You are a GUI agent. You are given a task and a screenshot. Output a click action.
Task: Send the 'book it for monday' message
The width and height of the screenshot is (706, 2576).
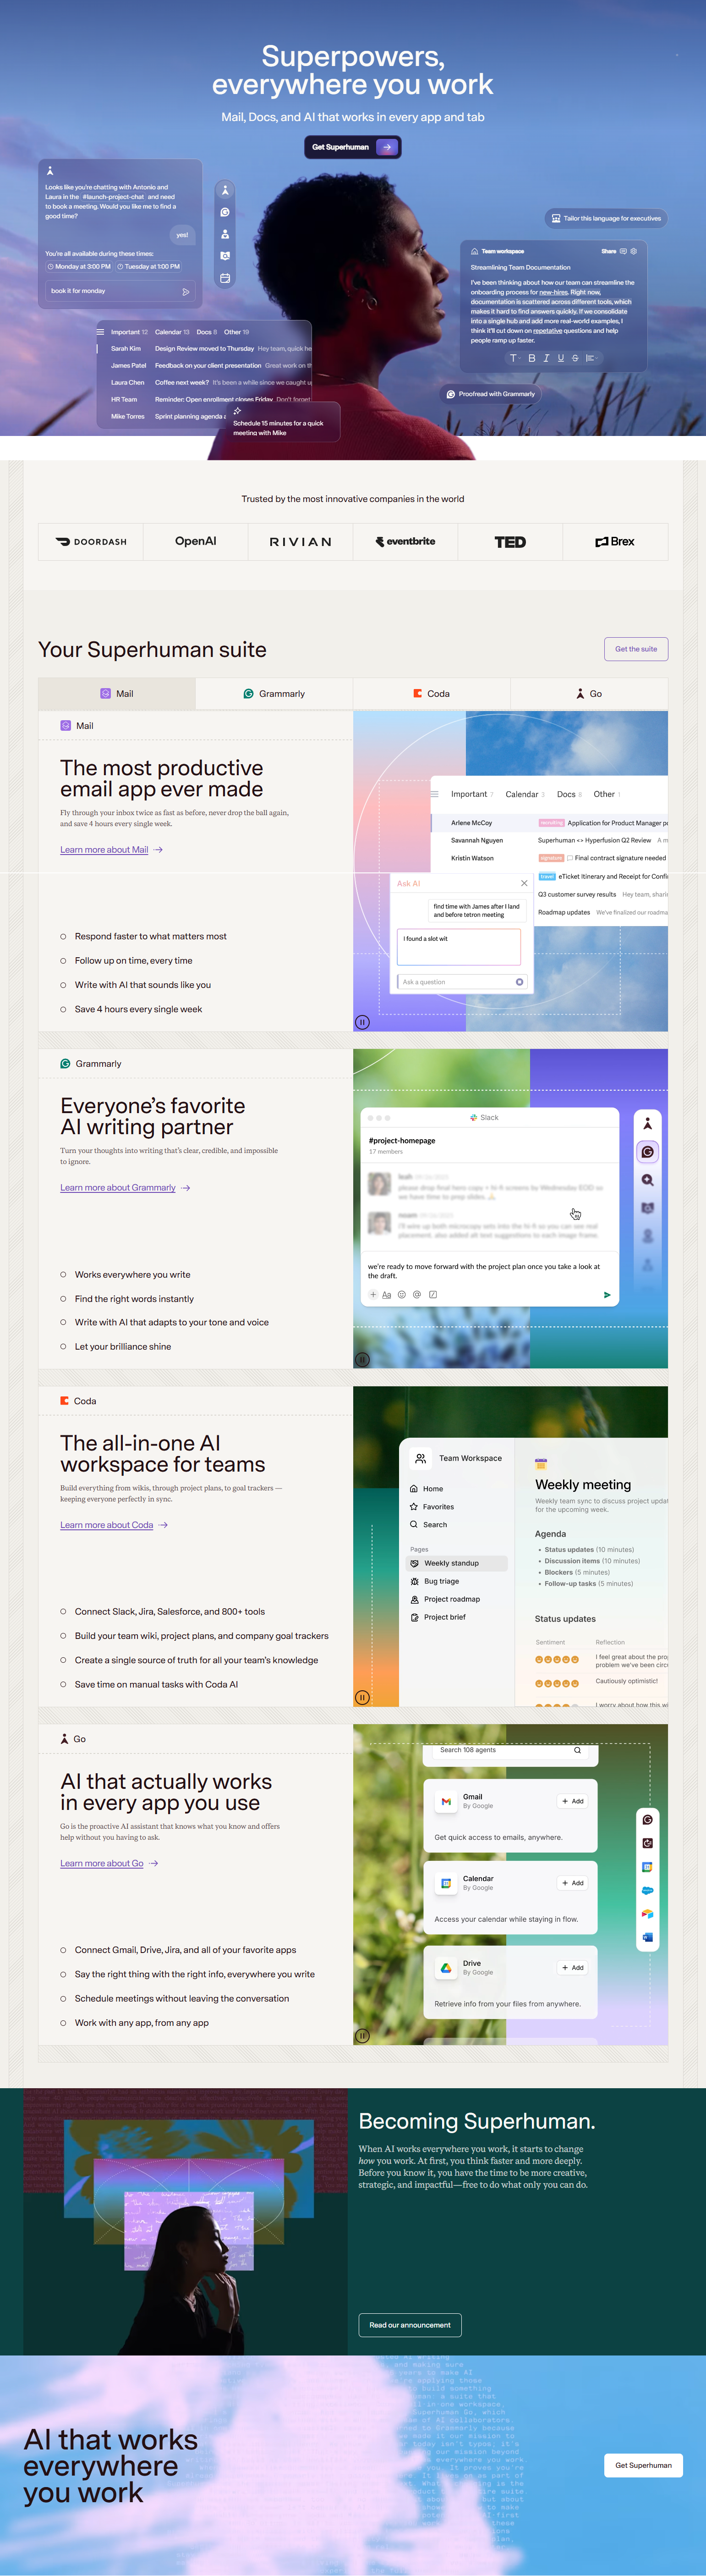(185, 292)
